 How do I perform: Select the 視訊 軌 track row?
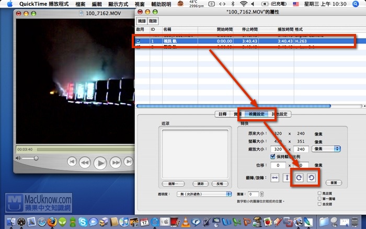[x=250, y=41]
